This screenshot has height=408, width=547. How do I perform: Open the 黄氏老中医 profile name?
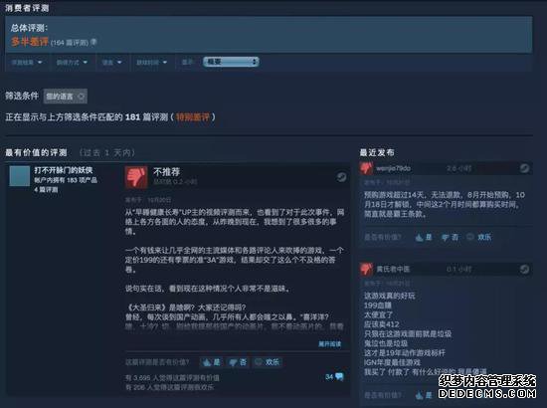click(x=393, y=269)
